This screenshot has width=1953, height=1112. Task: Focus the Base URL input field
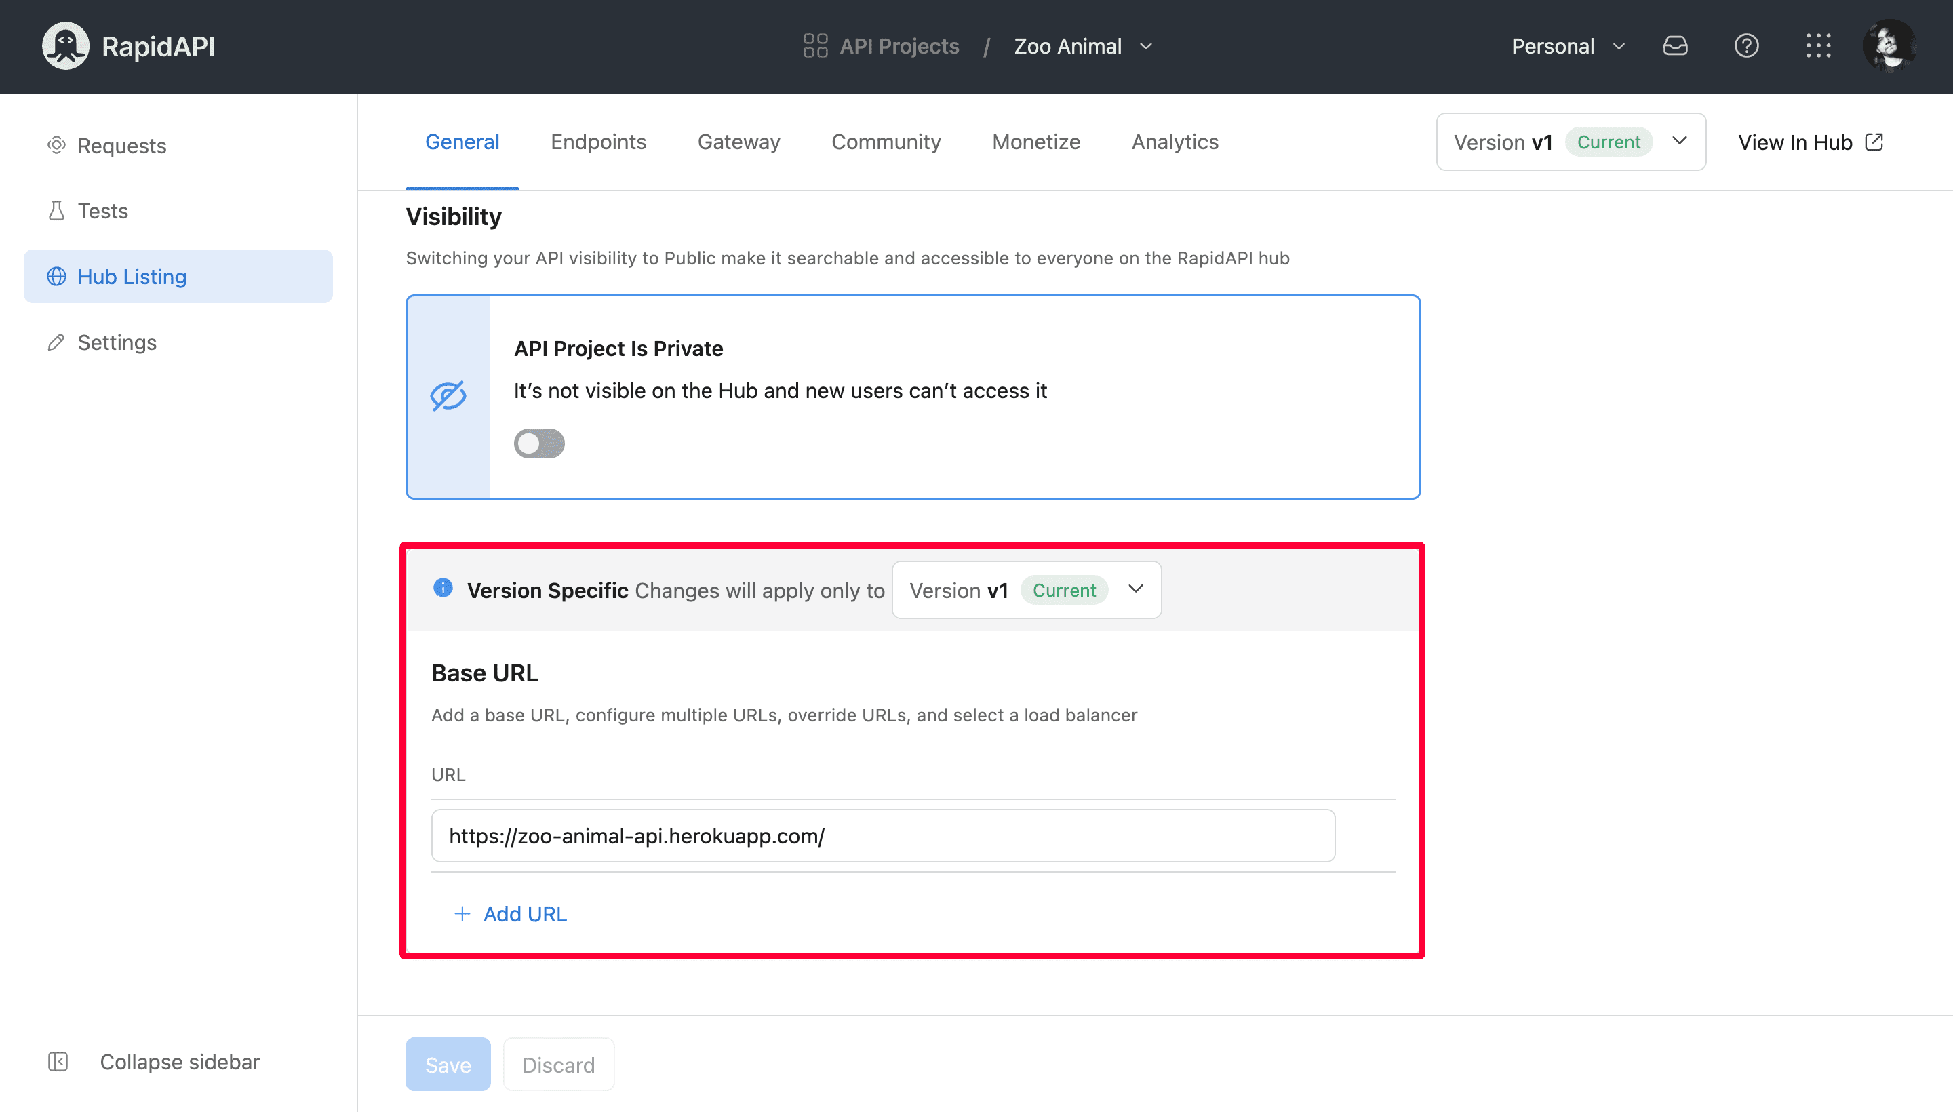coord(883,835)
